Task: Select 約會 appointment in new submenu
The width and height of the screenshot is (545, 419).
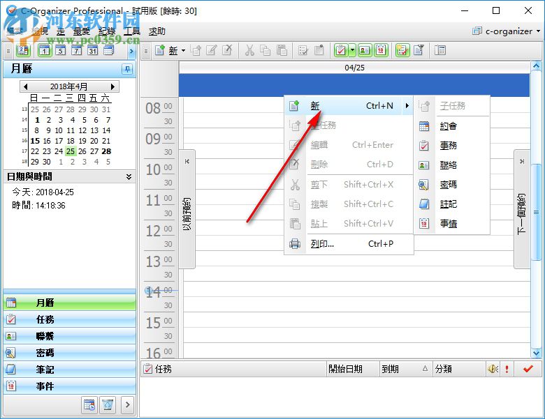Action: [452, 126]
